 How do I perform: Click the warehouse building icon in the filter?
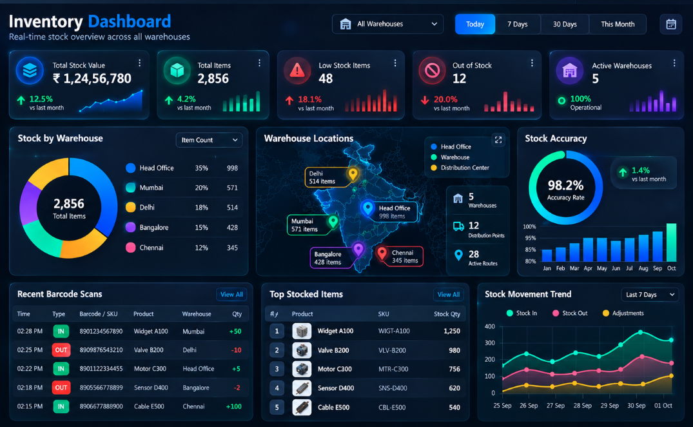[x=346, y=24]
